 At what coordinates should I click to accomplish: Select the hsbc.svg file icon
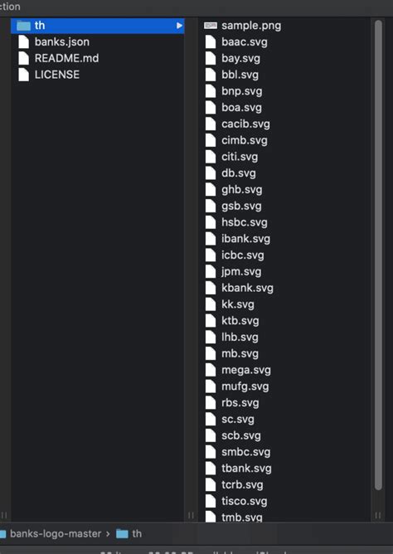point(211,222)
